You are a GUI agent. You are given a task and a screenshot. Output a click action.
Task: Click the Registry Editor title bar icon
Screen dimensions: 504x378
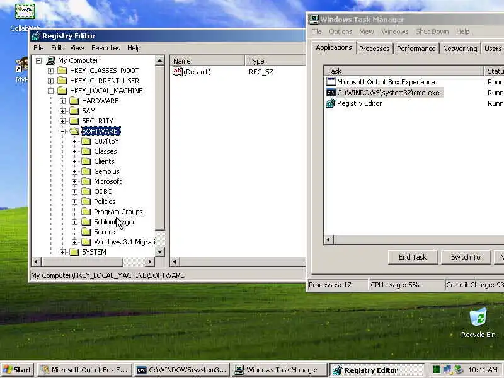point(36,36)
